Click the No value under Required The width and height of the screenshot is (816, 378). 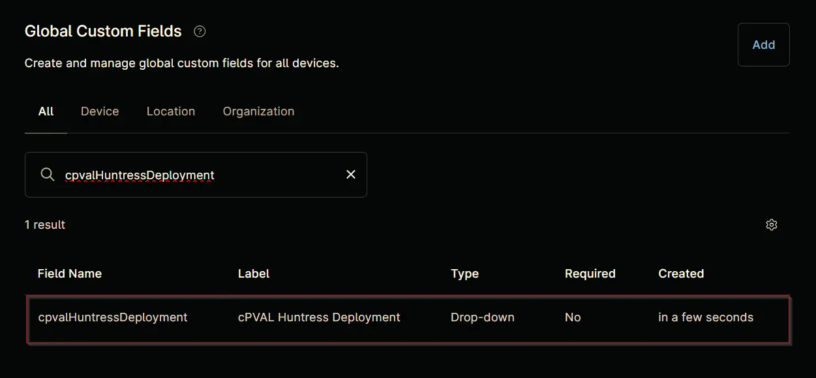point(573,317)
